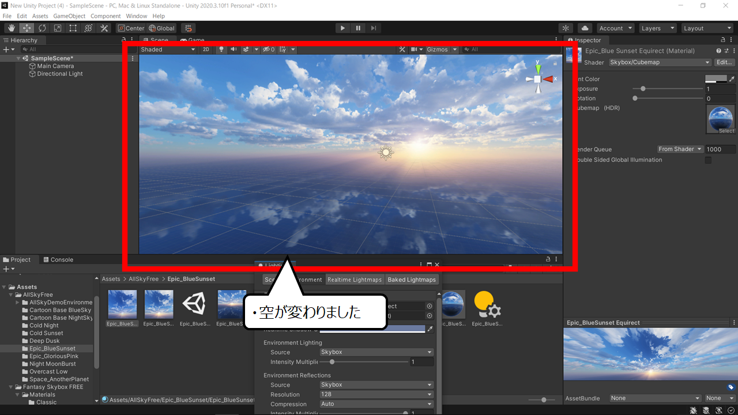Click AllSkyFree in breadcrumb path
738x415 pixels.
pyautogui.click(x=144, y=279)
